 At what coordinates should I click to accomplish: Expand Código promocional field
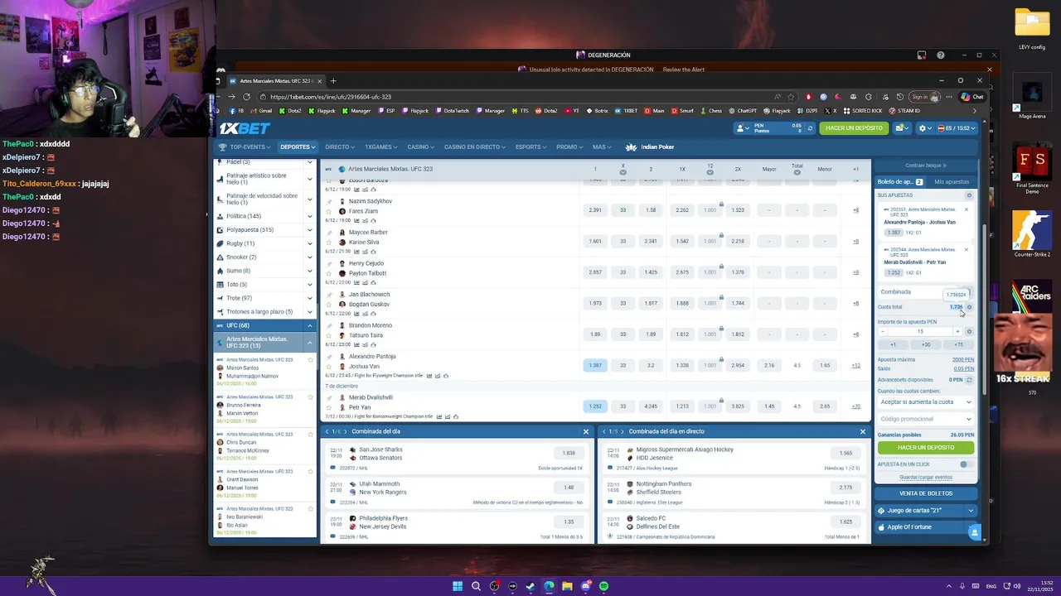[x=926, y=419]
